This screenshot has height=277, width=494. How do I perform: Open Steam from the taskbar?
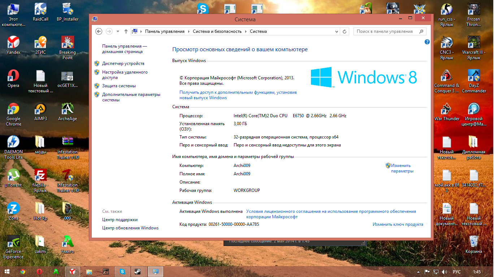[138, 272]
